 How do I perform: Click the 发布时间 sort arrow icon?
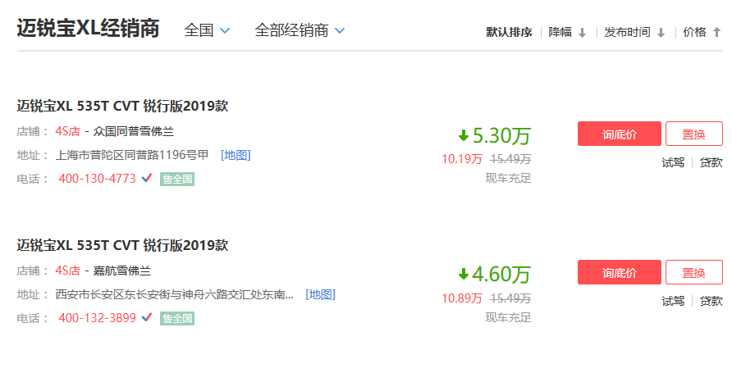coord(661,33)
